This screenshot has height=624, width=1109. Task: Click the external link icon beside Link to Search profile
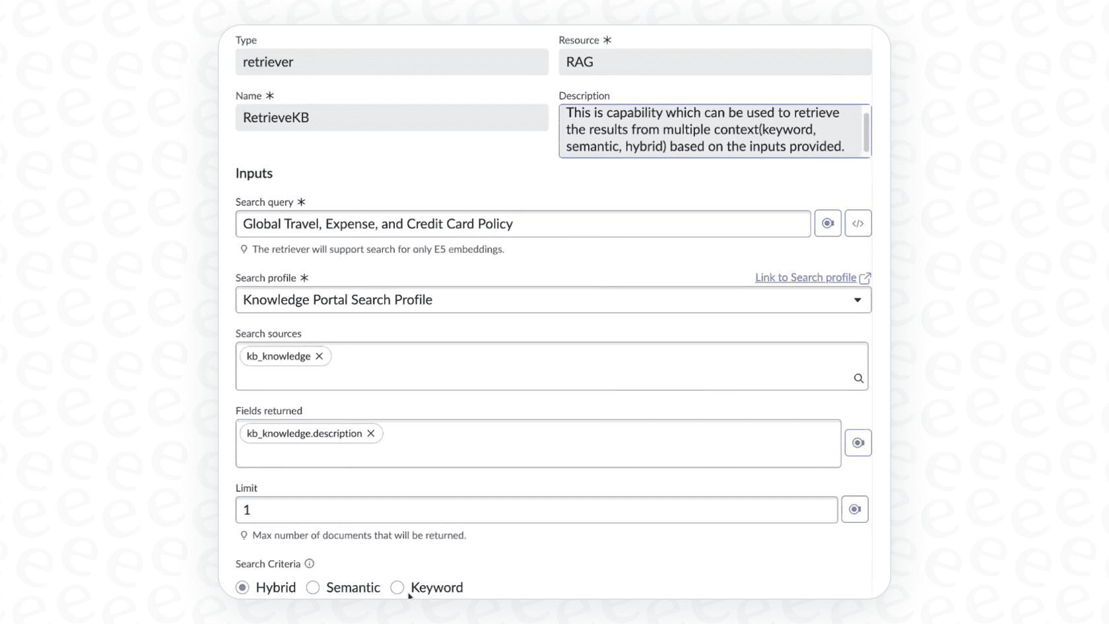(866, 277)
